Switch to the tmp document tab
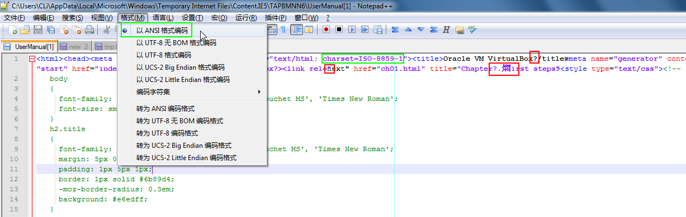686x217 pixels. [106, 46]
